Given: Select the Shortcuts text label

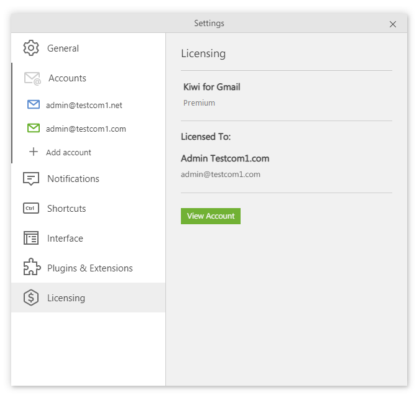Looking at the screenshot, I should point(67,209).
